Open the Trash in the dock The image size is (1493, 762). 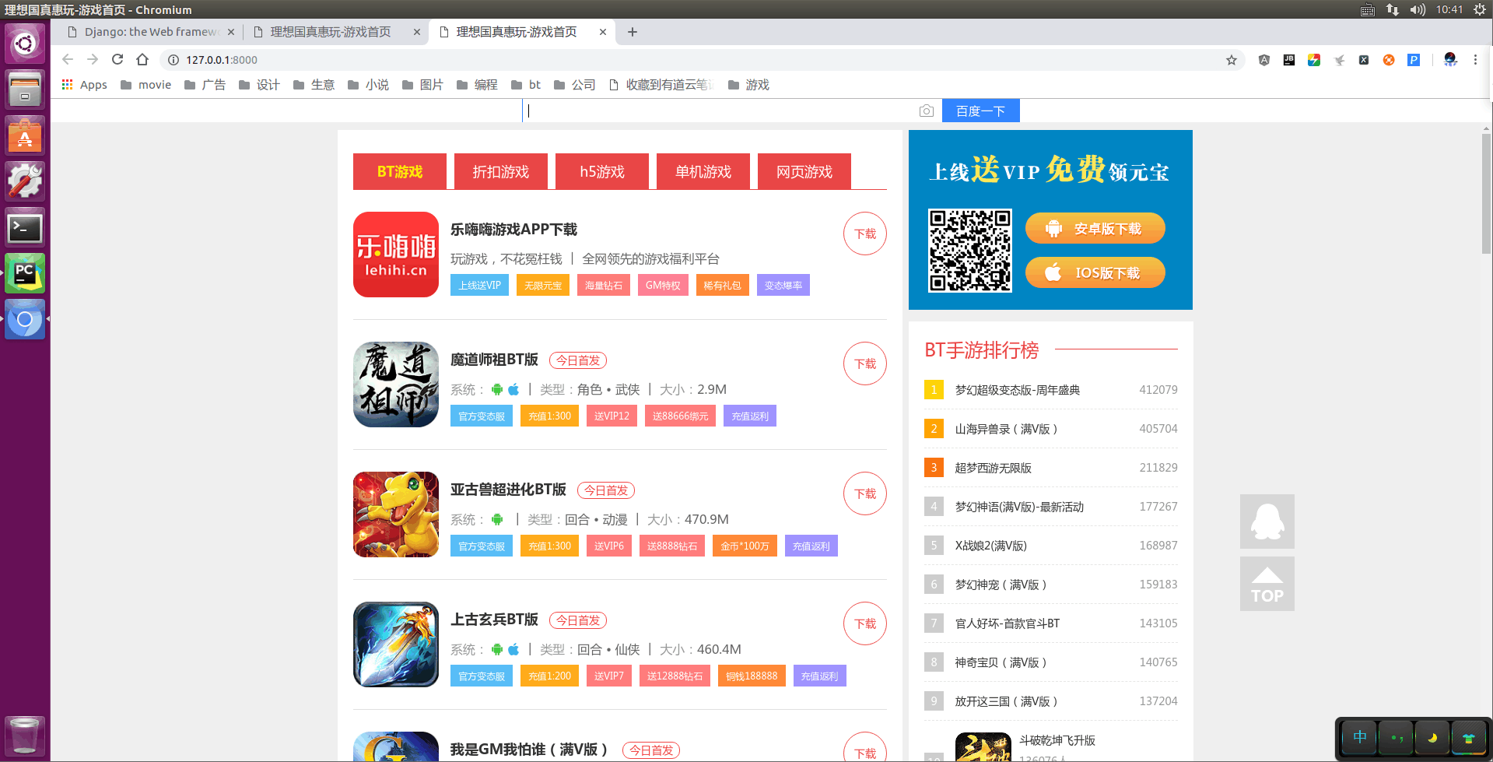[25, 736]
